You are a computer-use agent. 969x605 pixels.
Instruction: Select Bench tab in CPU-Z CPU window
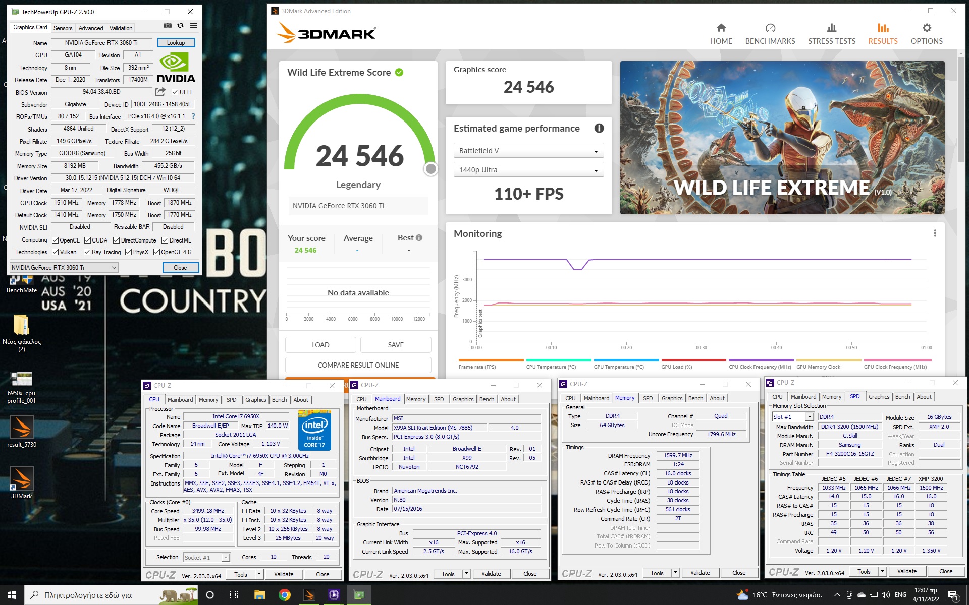point(279,400)
